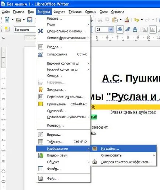Click the Таблицу... table icon
Screen dimensions: 160x190
pos(41,142)
